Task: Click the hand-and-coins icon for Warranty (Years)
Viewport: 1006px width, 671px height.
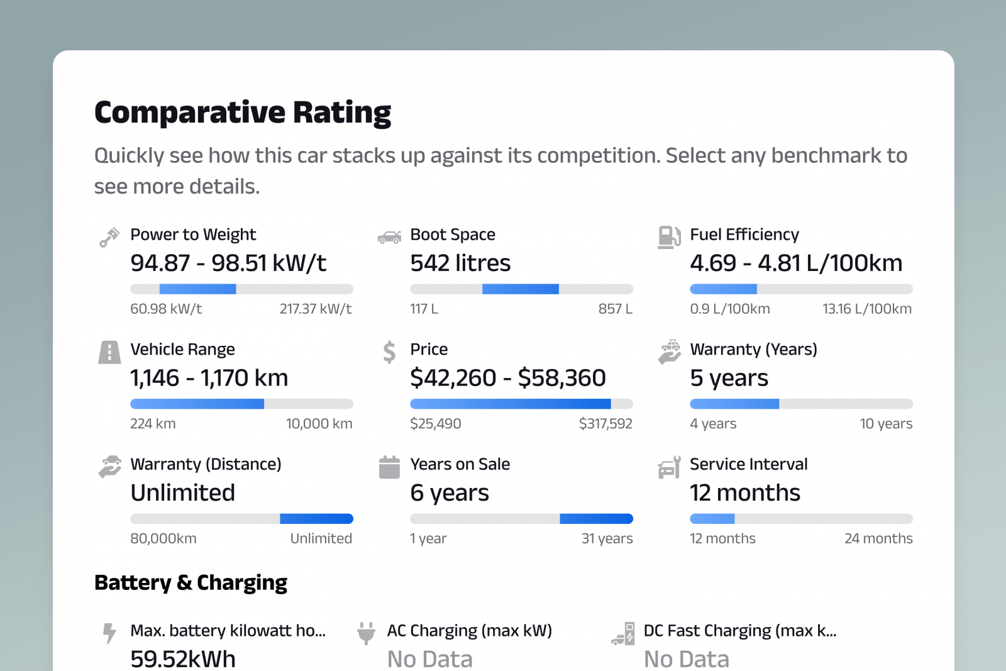Action: pos(669,352)
